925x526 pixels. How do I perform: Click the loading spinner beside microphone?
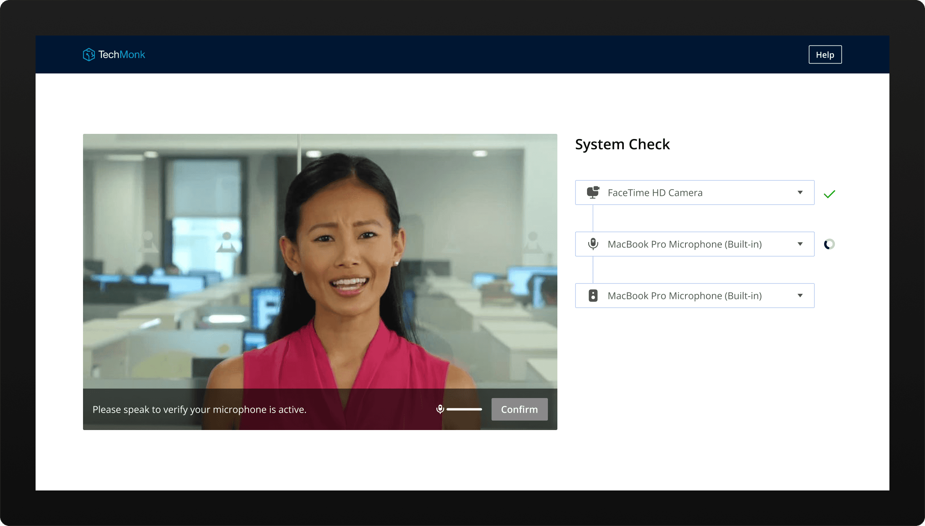point(829,244)
